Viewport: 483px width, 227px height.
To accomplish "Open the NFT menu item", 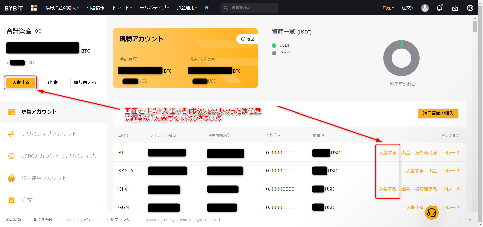I will pyautogui.click(x=209, y=8).
